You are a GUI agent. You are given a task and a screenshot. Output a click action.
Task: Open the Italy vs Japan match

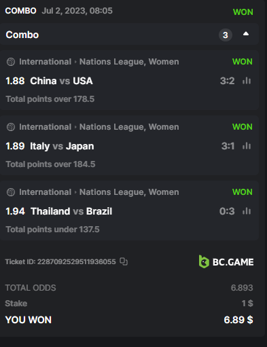pyautogui.click(x=62, y=146)
